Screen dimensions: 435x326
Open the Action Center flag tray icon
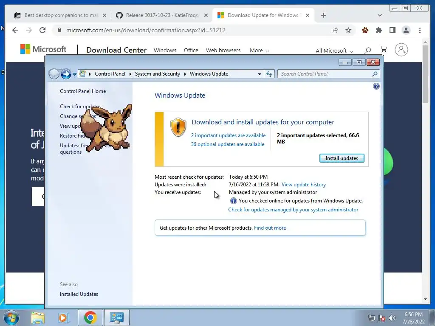[x=382, y=318]
